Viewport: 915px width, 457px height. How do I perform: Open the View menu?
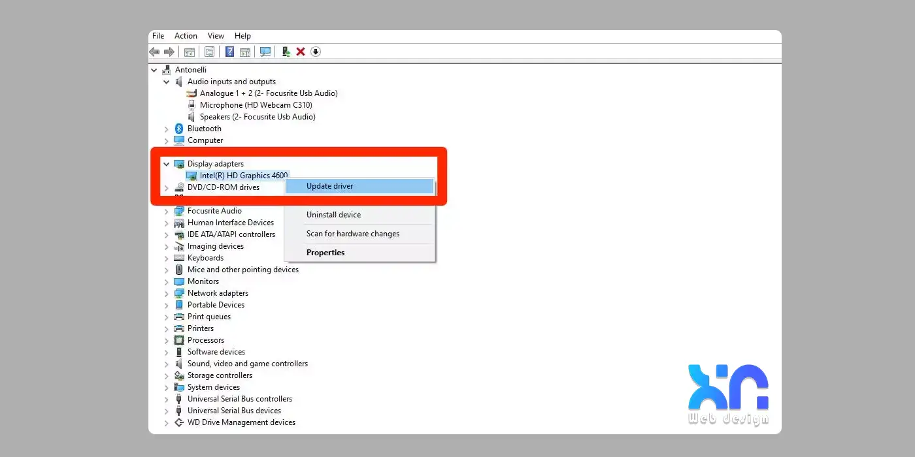pyautogui.click(x=216, y=36)
